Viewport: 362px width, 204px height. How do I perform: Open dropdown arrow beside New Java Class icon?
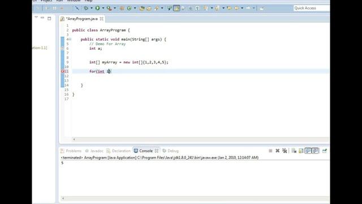(135, 8)
